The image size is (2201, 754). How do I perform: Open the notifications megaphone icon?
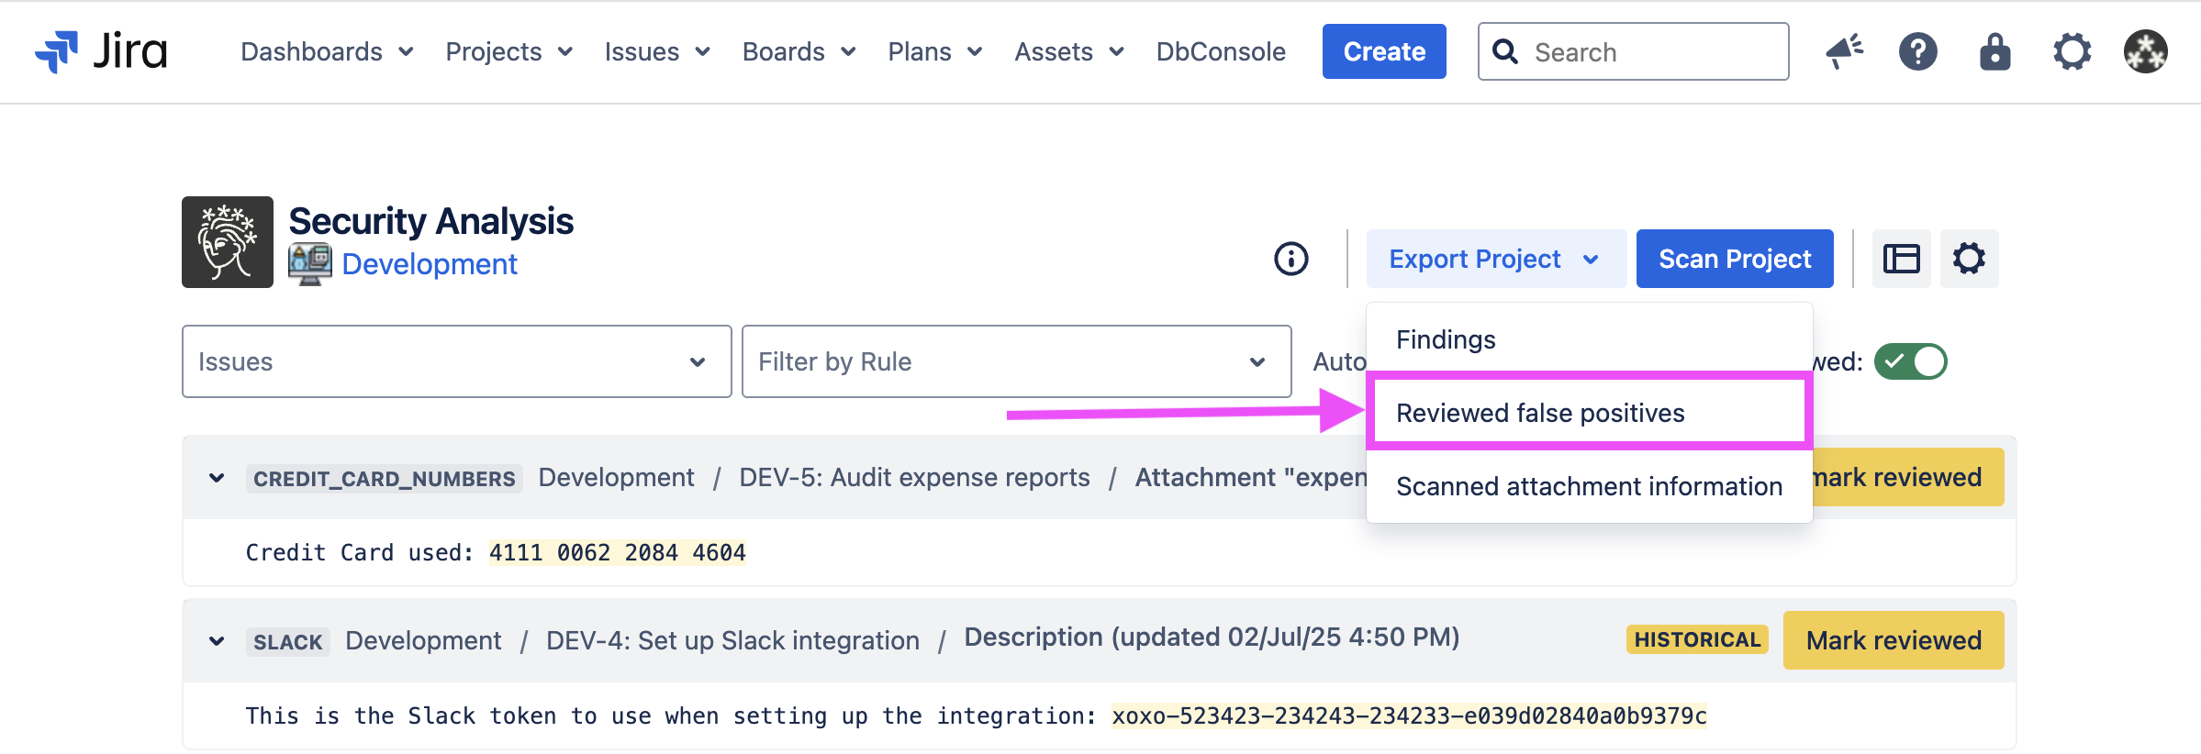1843,51
